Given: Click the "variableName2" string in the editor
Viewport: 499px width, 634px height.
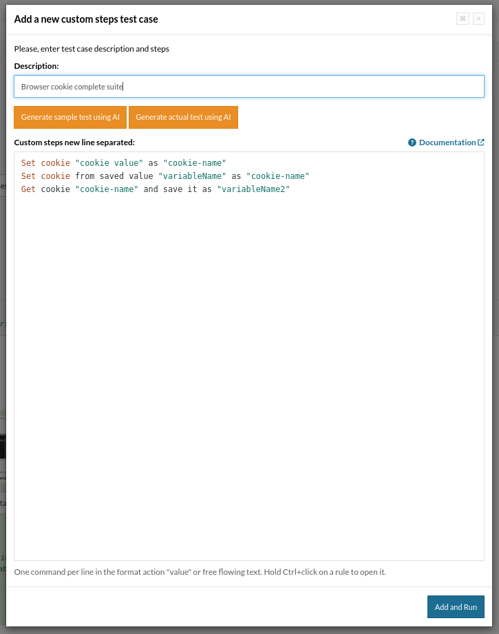Looking at the screenshot, I should click(253, 189).
